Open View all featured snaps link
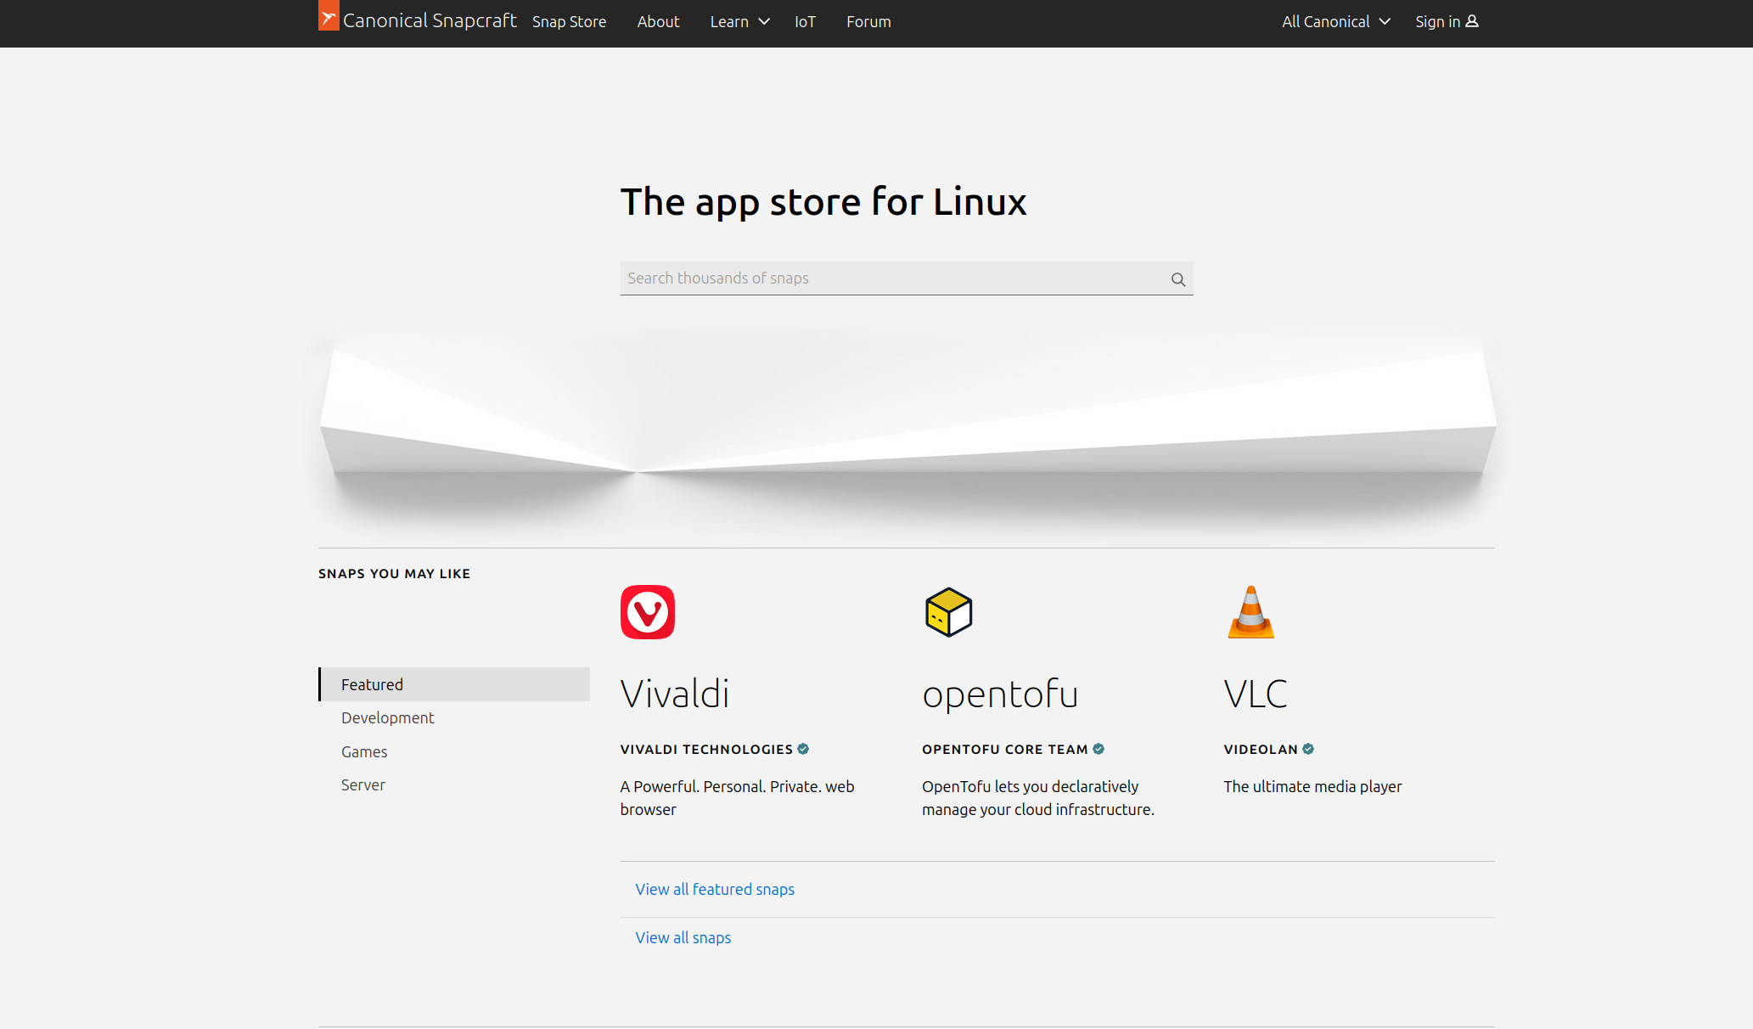1753x1029 pixels. 715,889
